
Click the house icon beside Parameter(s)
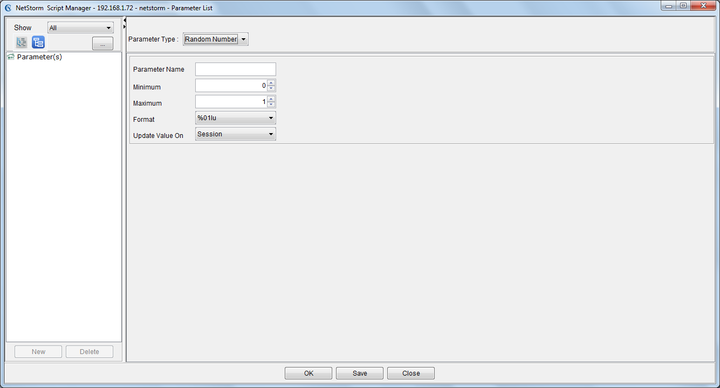[11, 57]
